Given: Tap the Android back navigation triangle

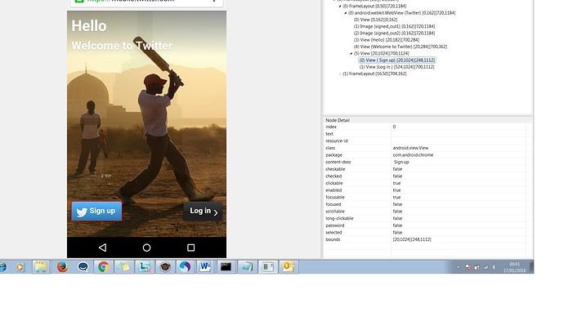Looking at the screenshot, I should (102, 248).
